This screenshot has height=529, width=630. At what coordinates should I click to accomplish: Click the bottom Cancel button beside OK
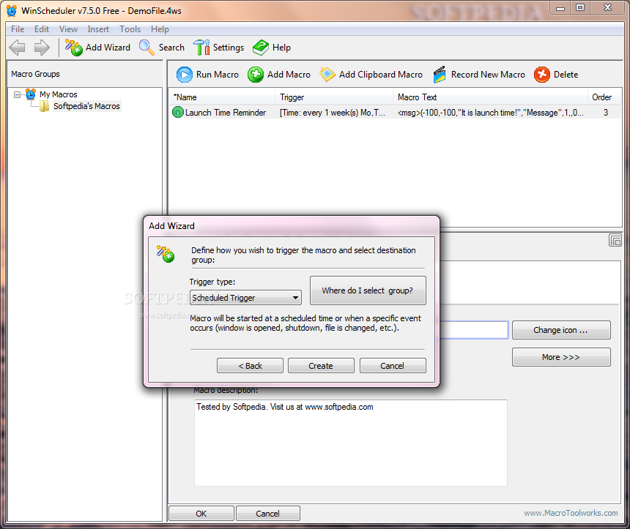point(268,514)
